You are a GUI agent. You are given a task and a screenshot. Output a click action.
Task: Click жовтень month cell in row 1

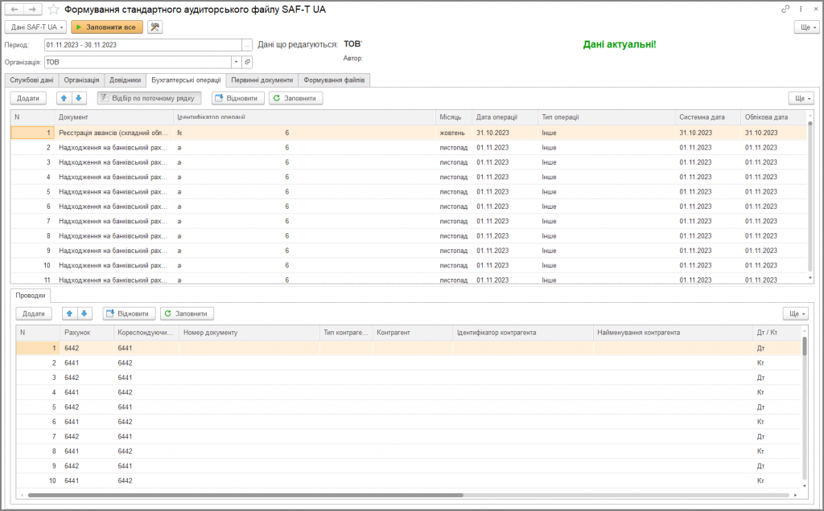click(x=454, y=133)
